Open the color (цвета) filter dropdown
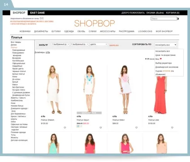The height and width of the screenshot is (162, 190). click(x=99, y=44)
